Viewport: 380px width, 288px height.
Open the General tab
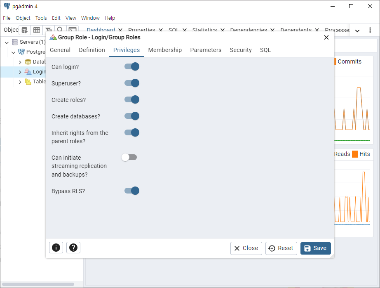(x=60, y=50)
